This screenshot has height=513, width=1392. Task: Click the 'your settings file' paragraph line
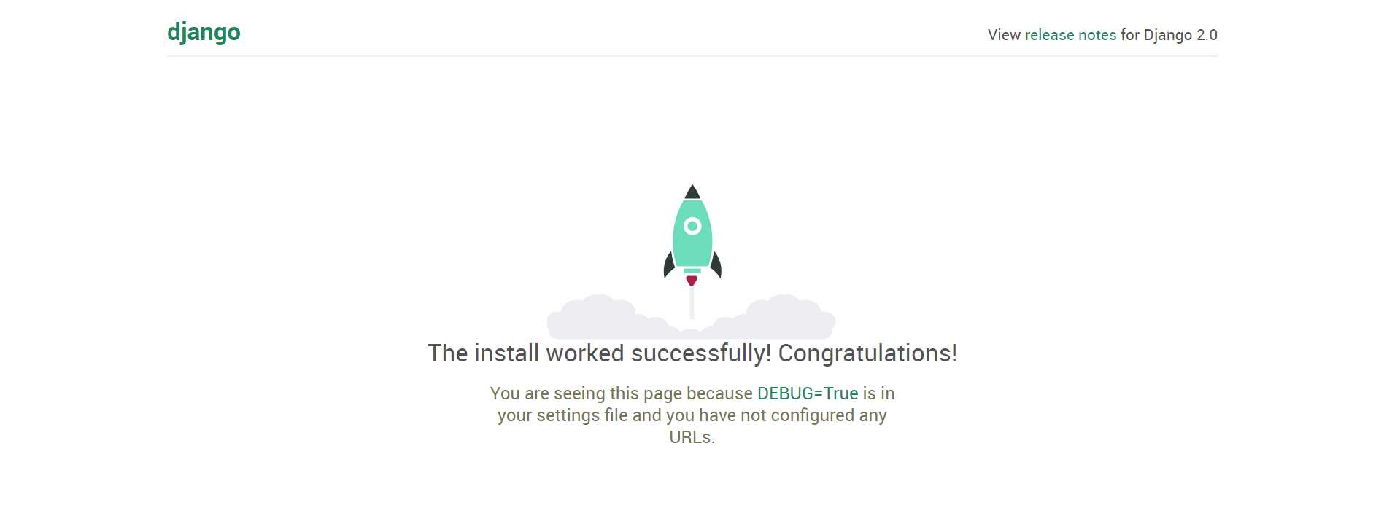click(692, 415)
